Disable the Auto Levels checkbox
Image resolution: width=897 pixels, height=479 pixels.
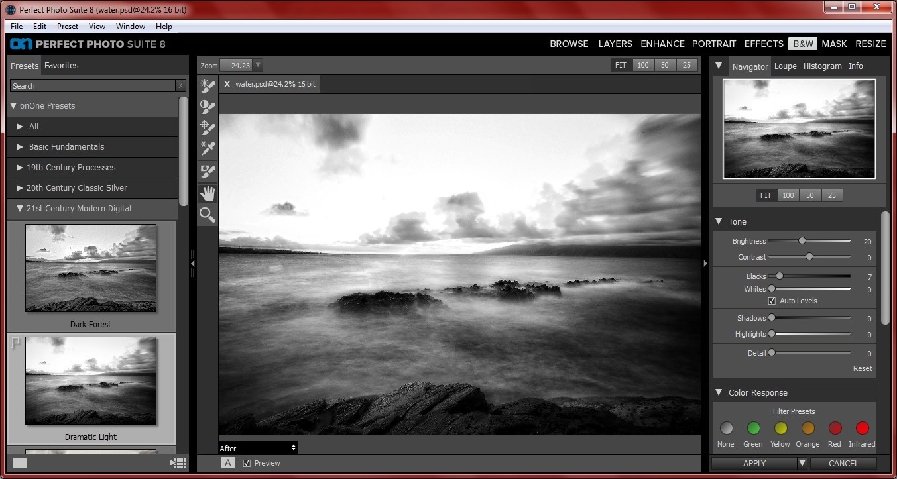[771, 301]
